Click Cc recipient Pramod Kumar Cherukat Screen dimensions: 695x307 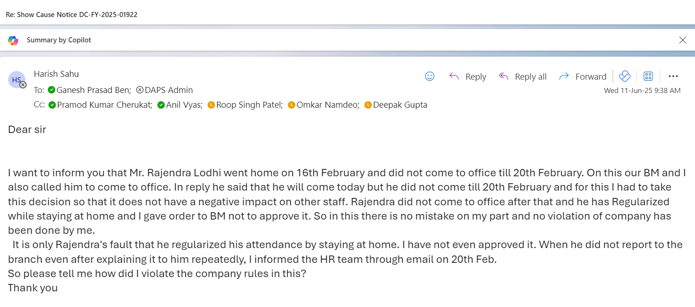click(104, 105)
